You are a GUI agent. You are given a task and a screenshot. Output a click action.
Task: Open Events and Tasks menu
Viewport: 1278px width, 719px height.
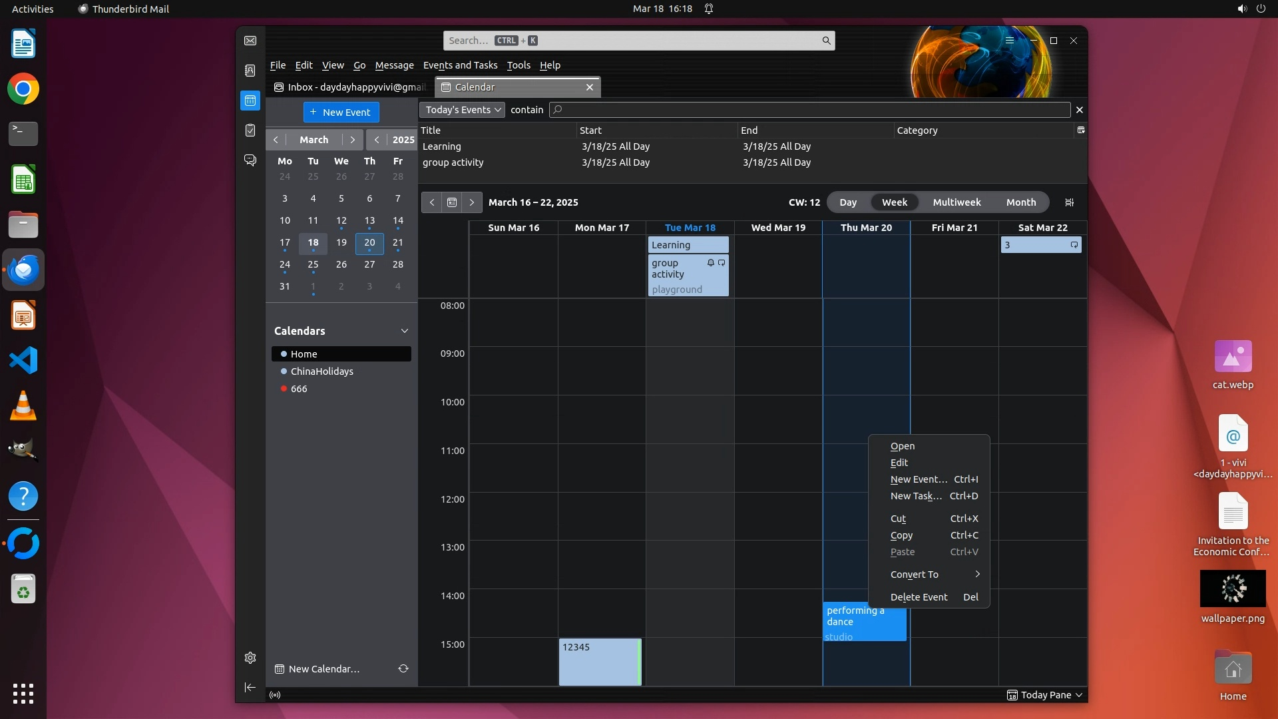[460, 65]
